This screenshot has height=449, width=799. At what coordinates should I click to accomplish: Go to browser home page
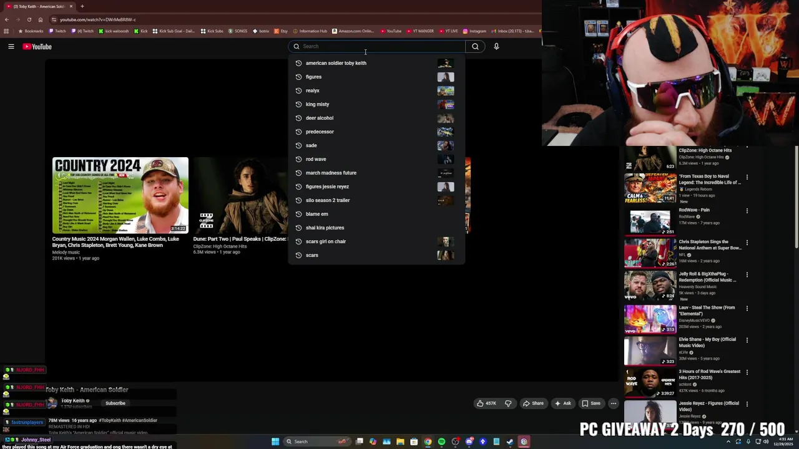(x=40, y=19)
